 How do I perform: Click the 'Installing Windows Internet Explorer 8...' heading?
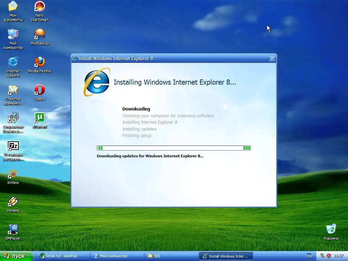175,82
